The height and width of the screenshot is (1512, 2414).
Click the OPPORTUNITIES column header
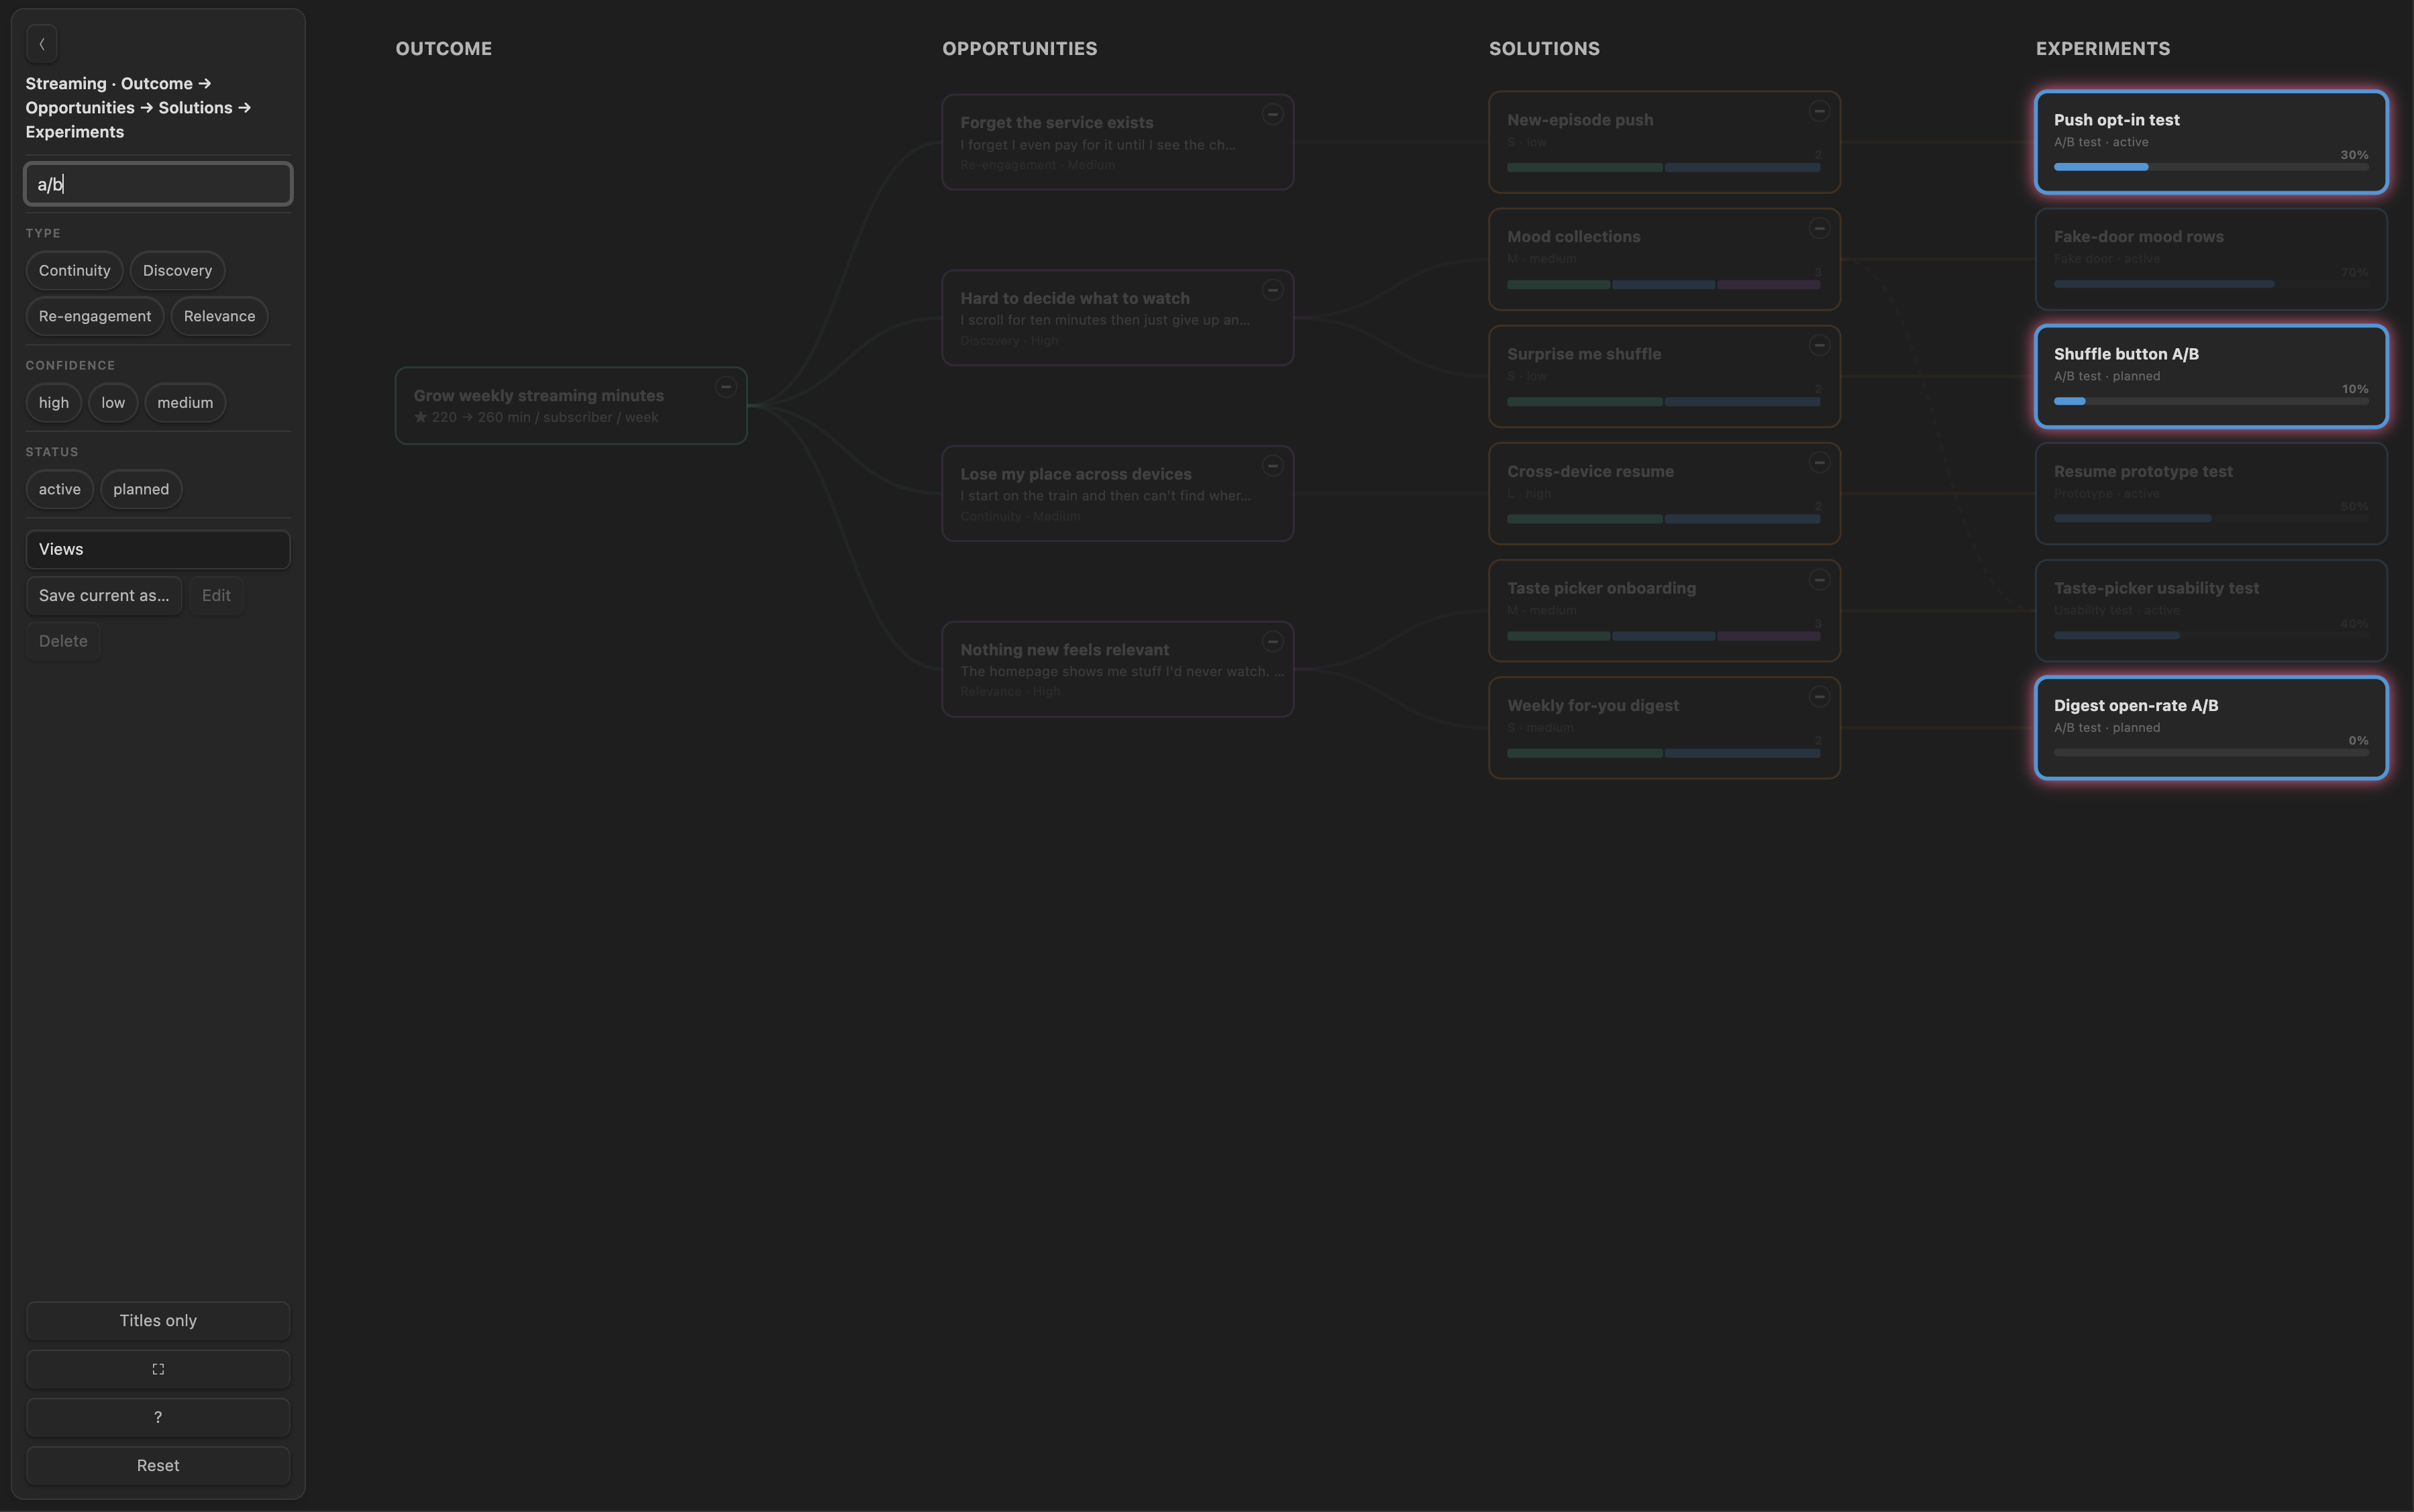click(1019, 48)
